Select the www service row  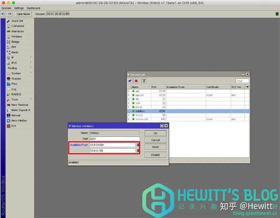point(188,115)
